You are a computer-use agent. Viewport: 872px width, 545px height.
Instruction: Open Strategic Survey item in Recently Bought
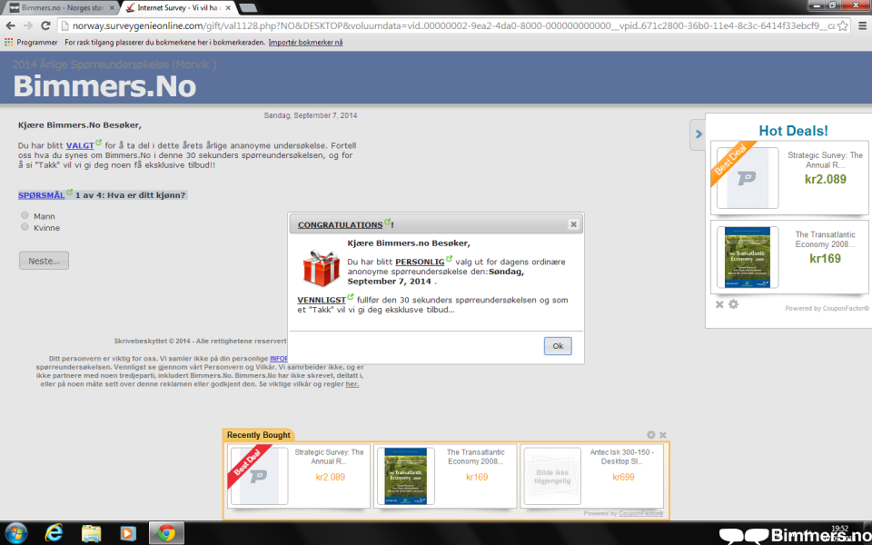(299, 476)
